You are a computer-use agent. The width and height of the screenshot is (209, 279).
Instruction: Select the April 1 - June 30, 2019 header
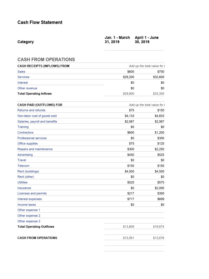pos(147,40)
